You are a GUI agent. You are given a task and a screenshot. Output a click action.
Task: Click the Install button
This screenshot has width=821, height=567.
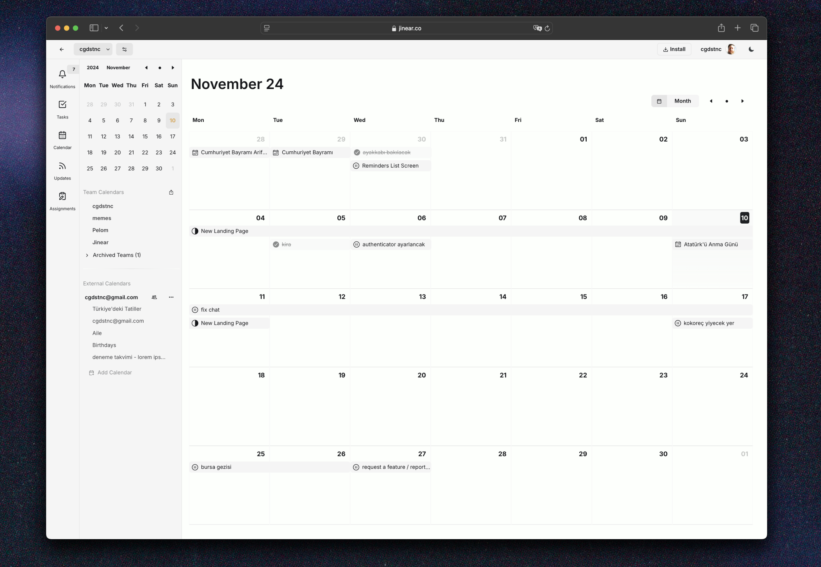coord(674,49)
